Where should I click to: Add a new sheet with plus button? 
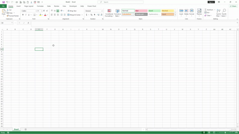coord(26,130)
